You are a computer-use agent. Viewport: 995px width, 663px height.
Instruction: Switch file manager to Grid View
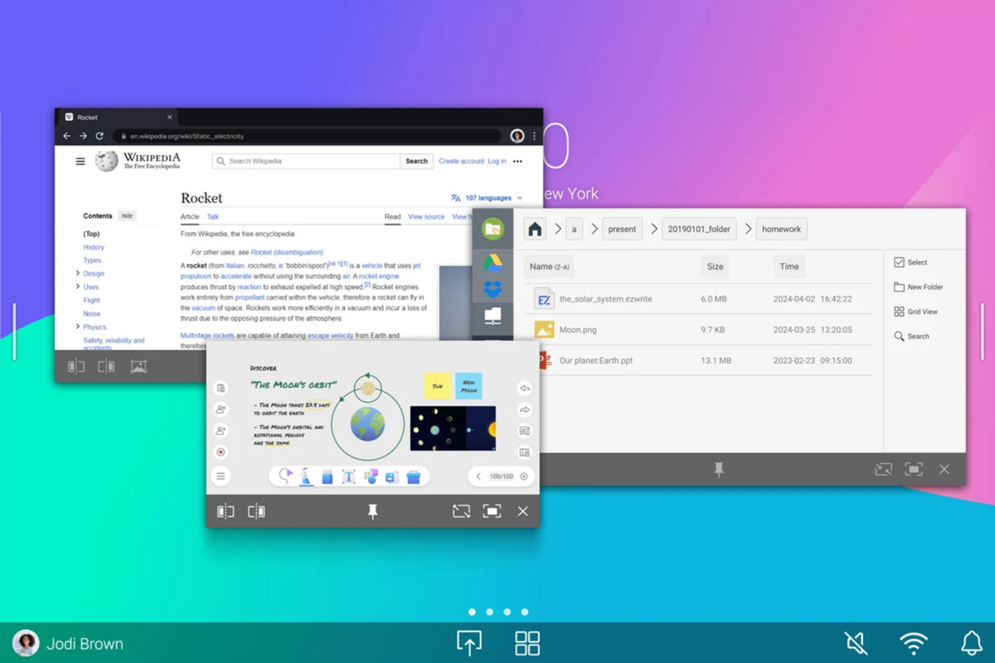coord(916,312)
